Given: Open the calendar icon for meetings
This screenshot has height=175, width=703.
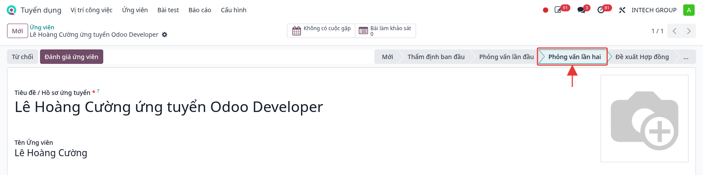Looking at the screenshot, I should click(297, 31).
